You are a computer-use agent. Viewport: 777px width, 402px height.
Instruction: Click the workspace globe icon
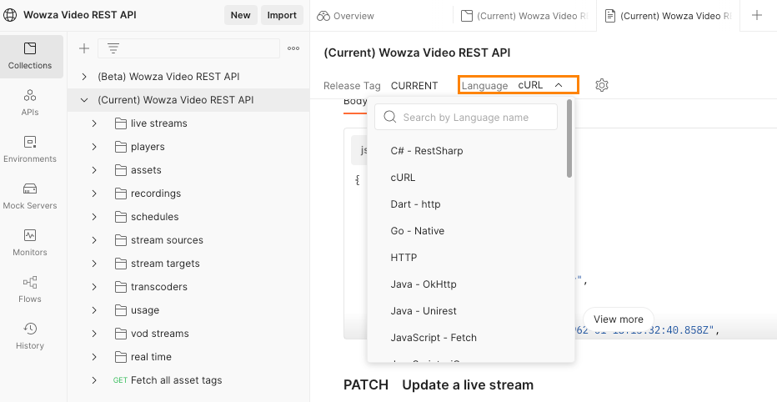point(10,15)
